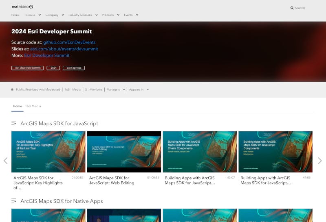Click title 'ArcGIS Maps SDK for JavaScript: Key Highlights of...'

(38, 183)
